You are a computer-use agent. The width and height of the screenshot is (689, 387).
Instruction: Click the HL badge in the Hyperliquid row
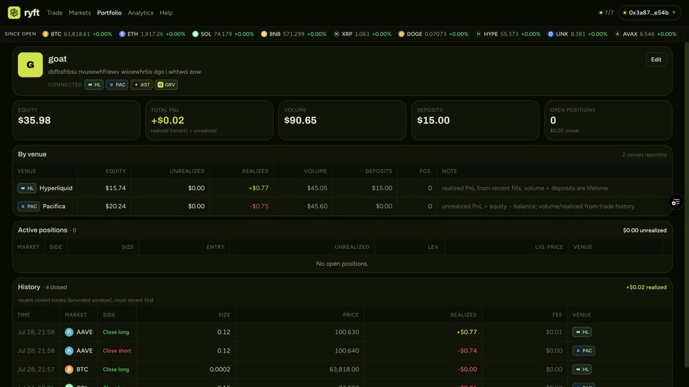27,188
